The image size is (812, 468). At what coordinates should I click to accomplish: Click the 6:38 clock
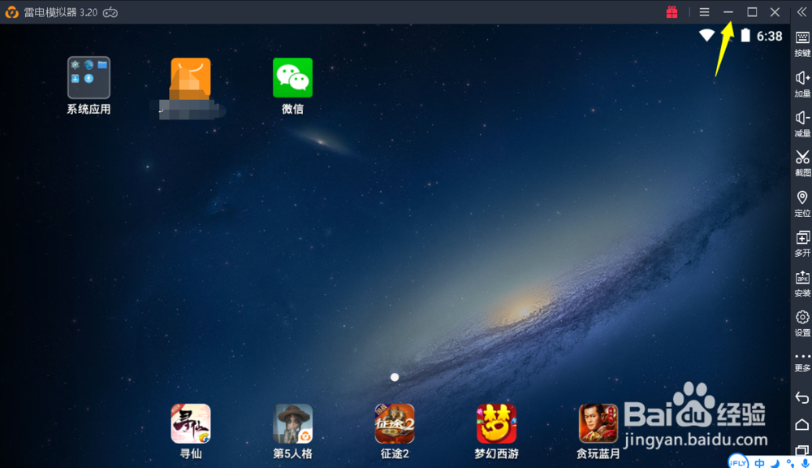770,36
